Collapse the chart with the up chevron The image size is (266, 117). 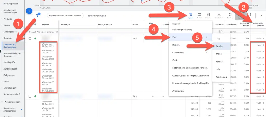tap(261, 16)
